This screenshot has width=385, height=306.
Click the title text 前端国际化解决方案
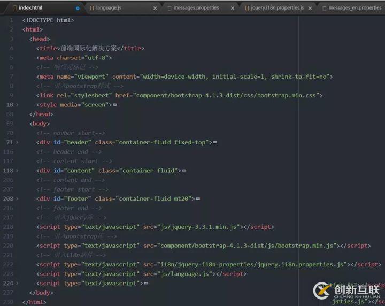89,48
